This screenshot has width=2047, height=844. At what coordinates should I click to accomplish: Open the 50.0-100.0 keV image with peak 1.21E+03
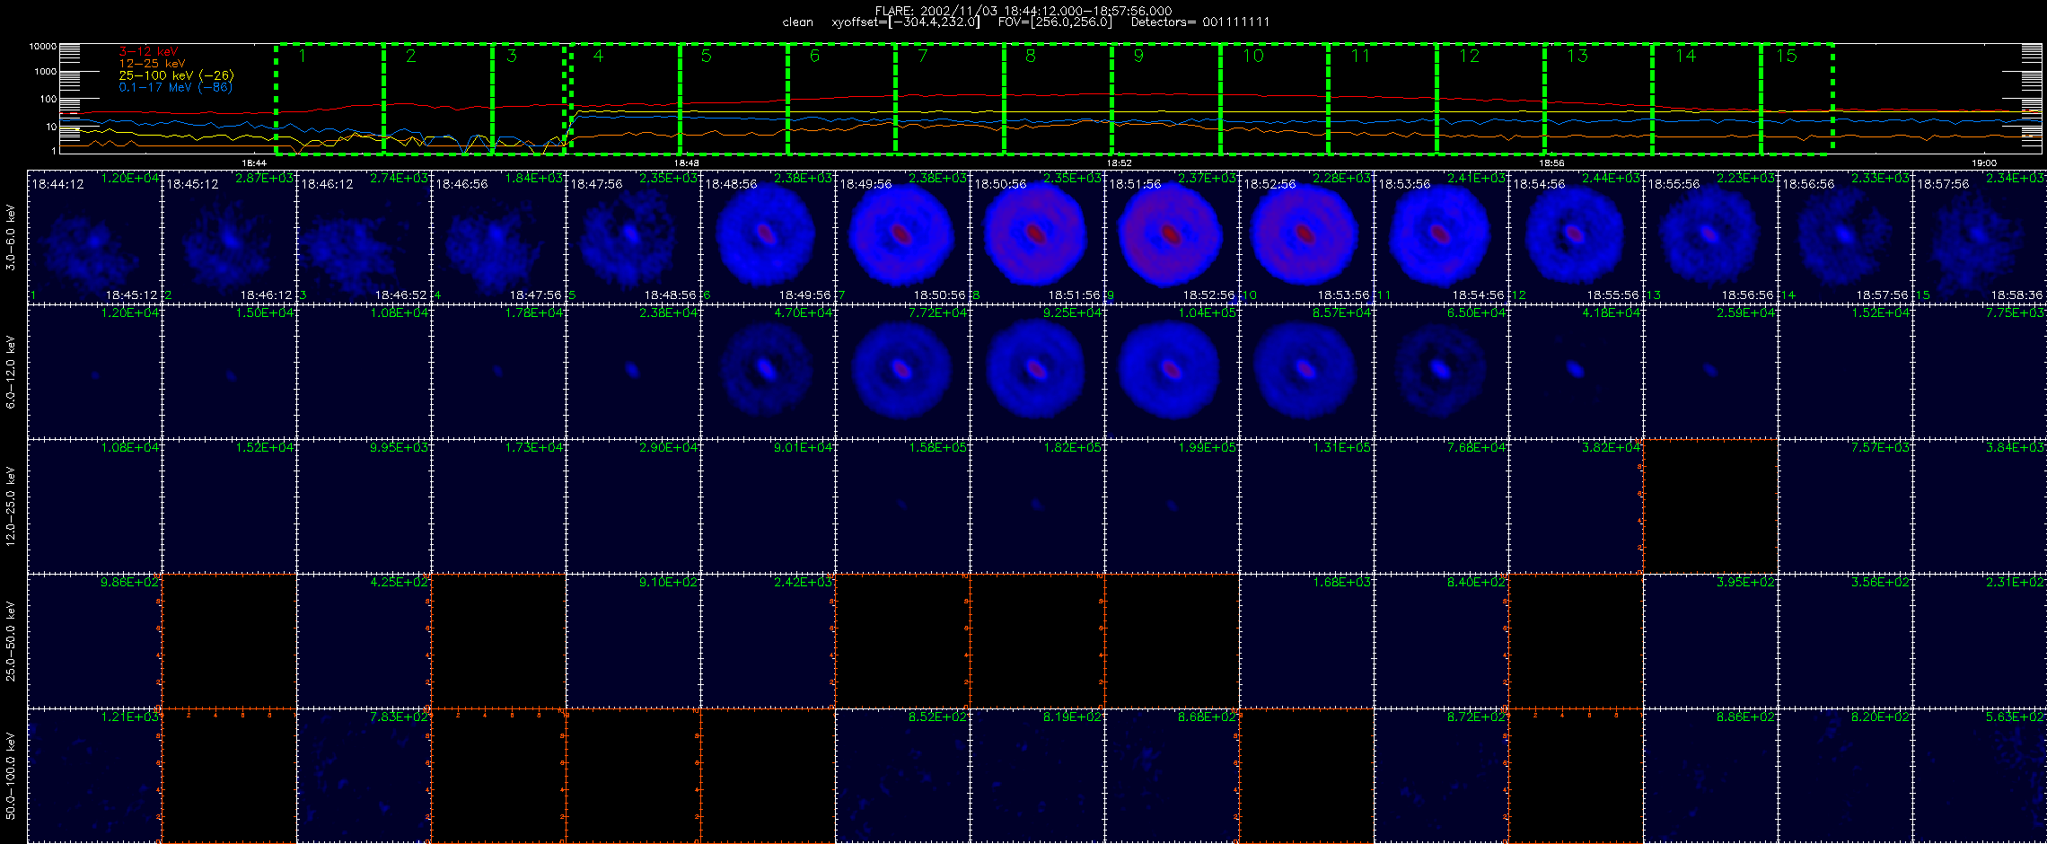pos(94,776)
